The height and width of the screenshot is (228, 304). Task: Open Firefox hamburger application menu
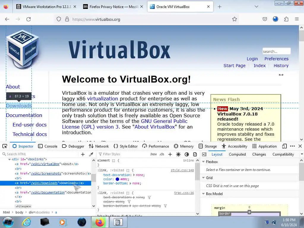[297, 19]
